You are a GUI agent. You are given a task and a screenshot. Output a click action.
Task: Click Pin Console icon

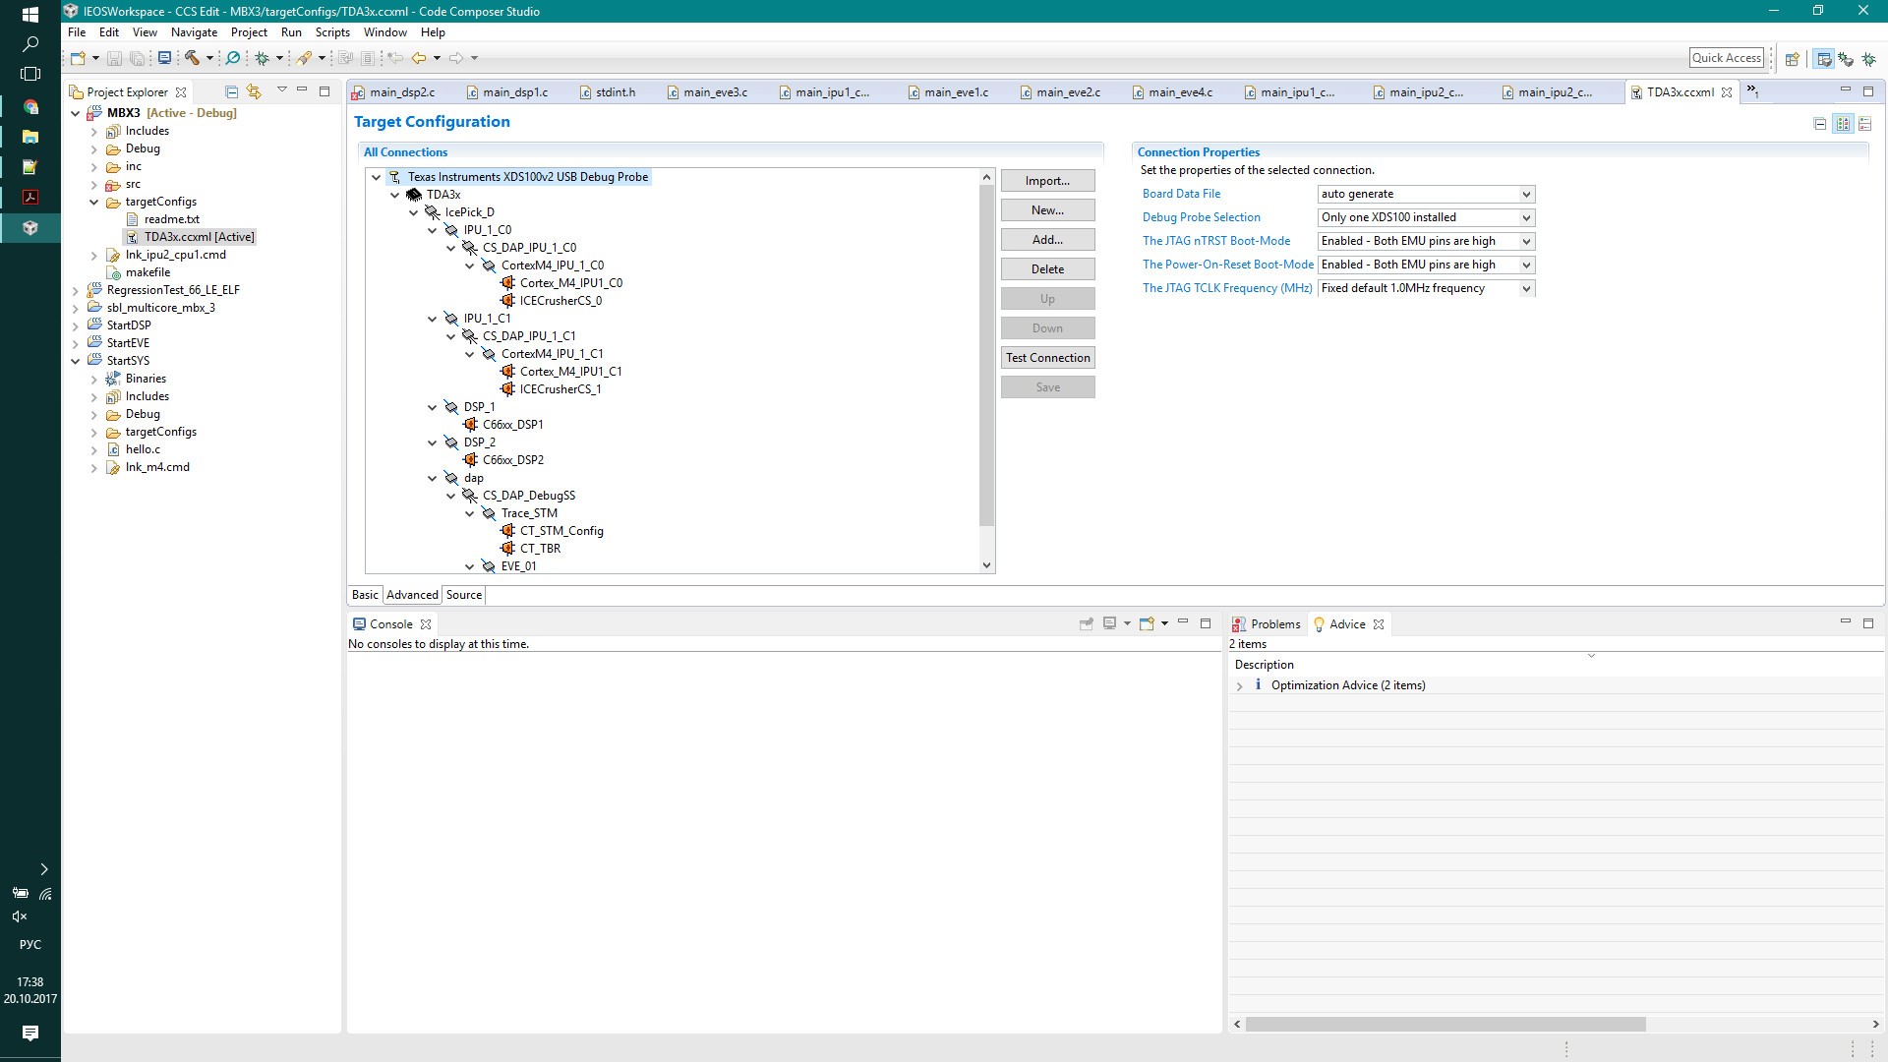tap(1087, 623)
